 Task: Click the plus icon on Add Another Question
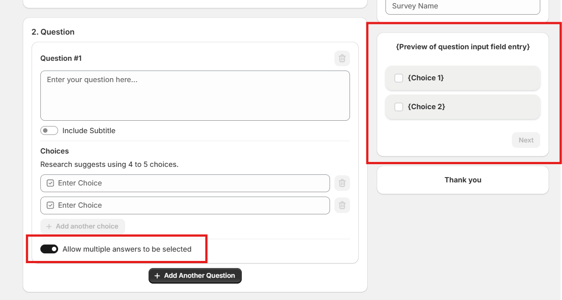pos(157,276)
